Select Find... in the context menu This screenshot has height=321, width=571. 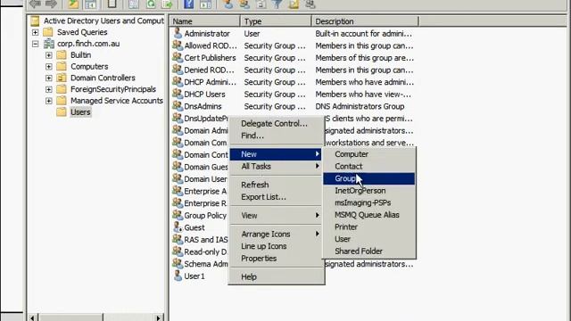(x=277, y=136)
